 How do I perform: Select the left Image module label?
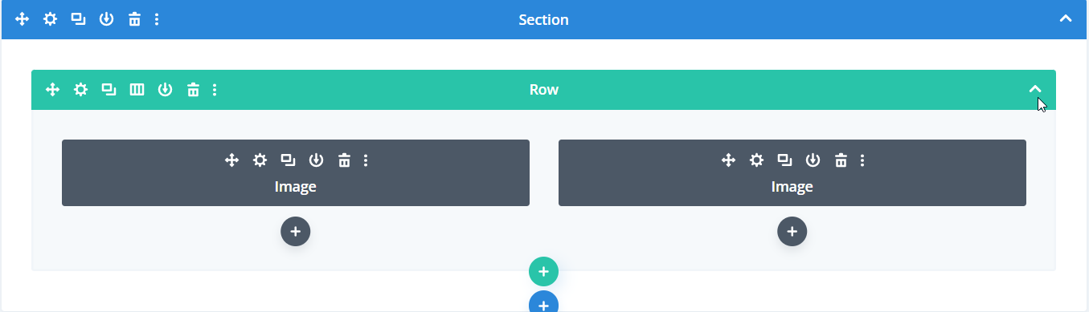tap(296, 187)
